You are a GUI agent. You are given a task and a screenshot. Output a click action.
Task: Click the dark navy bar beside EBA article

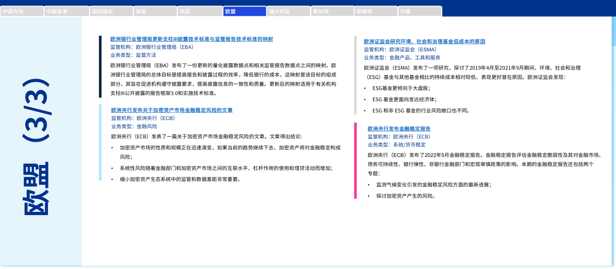[100, 66]
